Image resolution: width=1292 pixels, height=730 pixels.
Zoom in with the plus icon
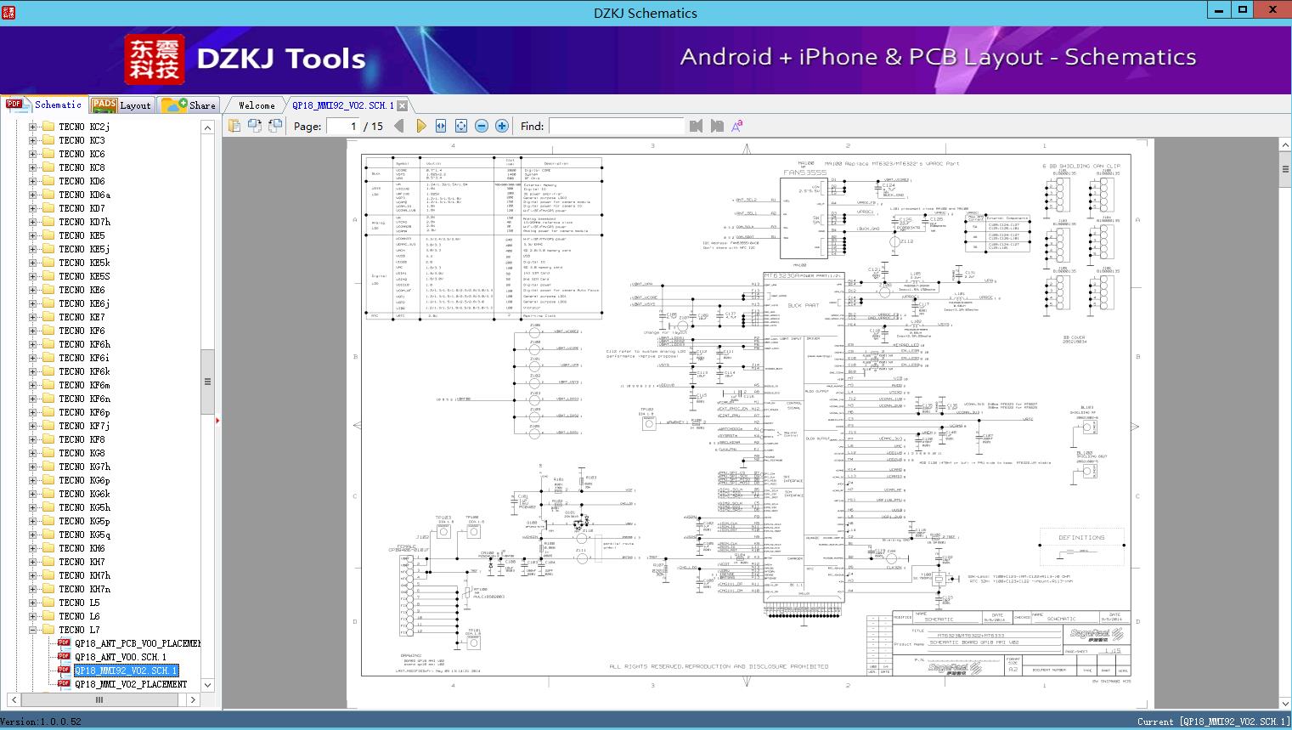[x=502, y=126]
